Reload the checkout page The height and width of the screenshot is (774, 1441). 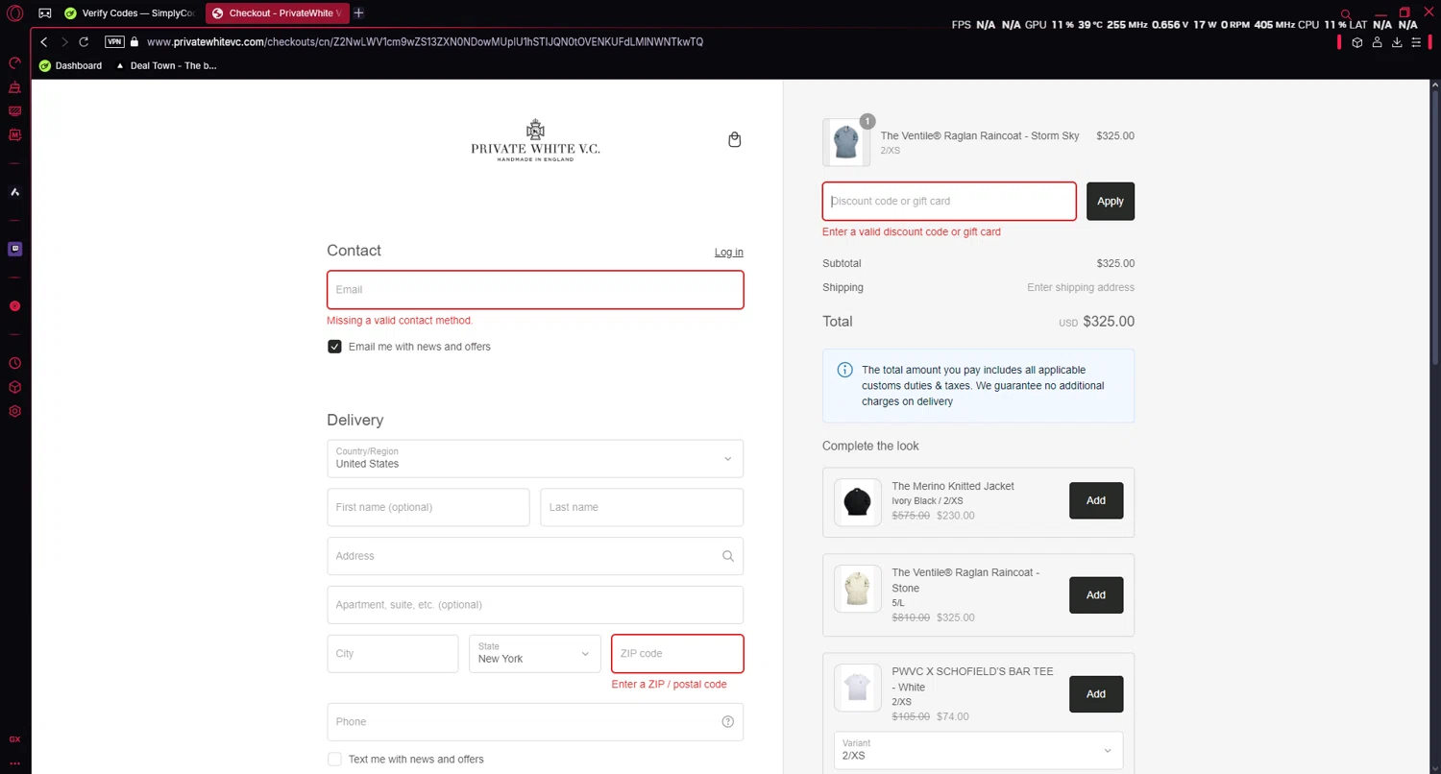pyautogui.click(x=84, y=42)
